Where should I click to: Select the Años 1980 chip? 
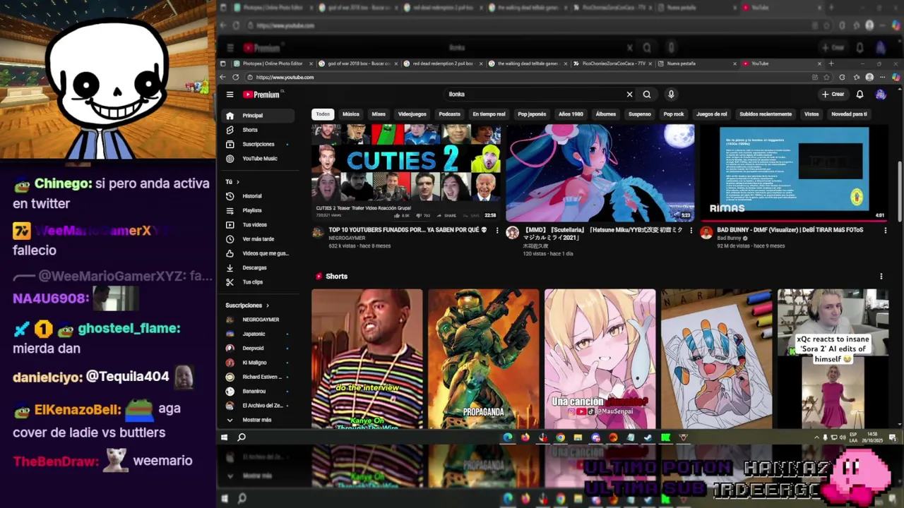point(571,114)
